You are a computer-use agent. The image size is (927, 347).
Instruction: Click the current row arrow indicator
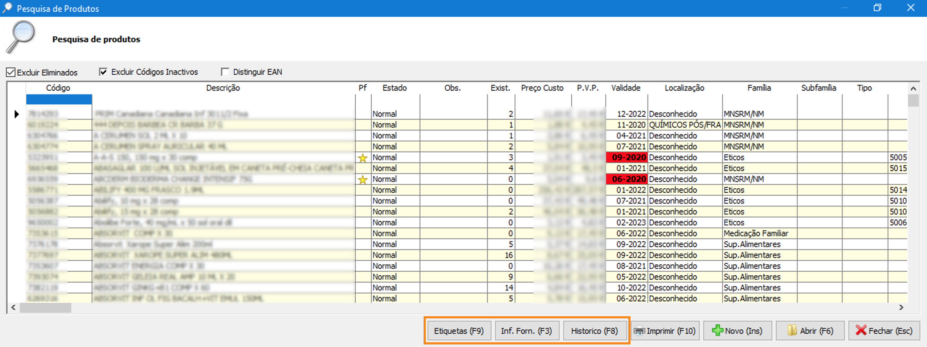[16, 114]
